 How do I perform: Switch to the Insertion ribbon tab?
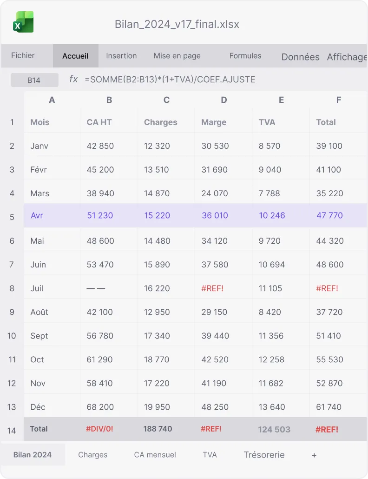click(x=121, y=56)
